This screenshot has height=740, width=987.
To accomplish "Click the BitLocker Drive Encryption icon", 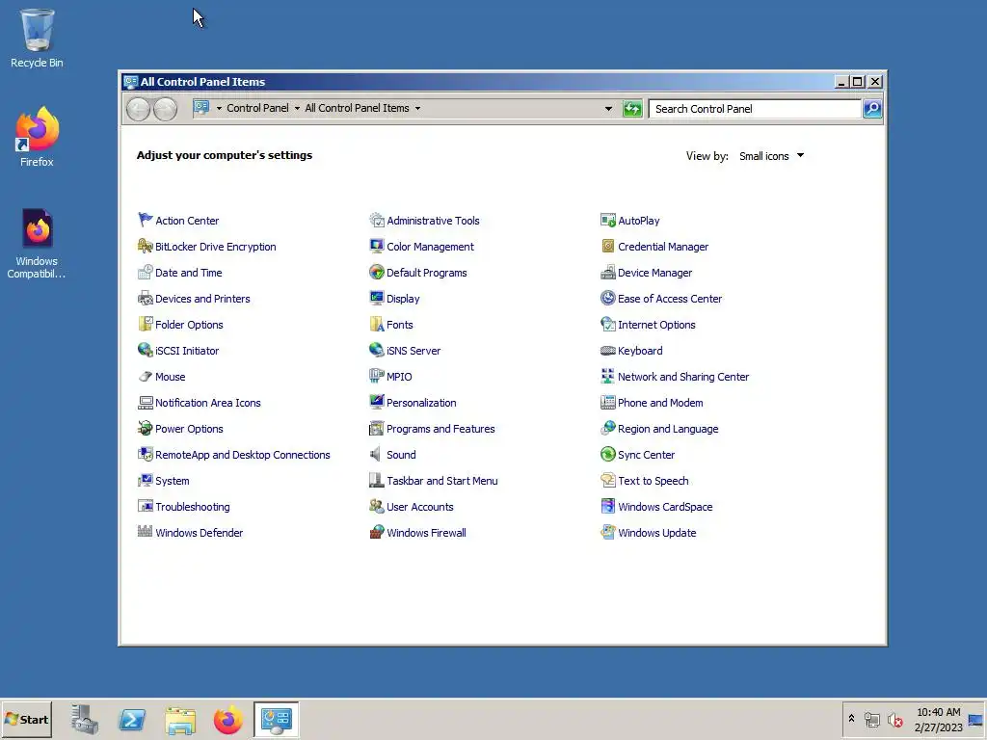I will pyautogui.click(x=146, y=246).
